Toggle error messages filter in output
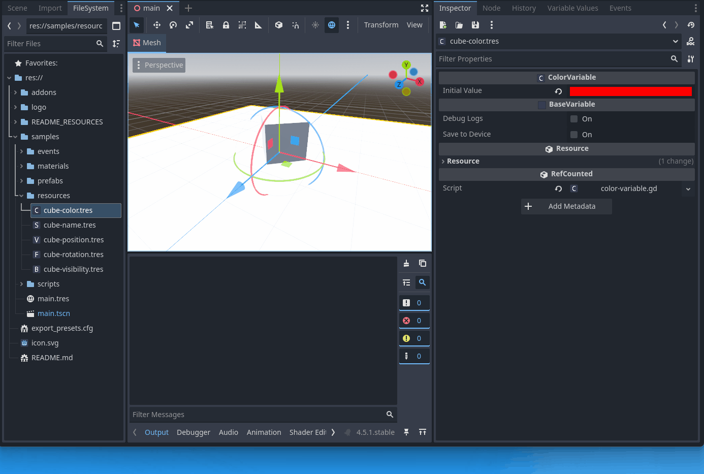Image resolution: width=704 pixels, height=474 pixels. click(x=414, y=321)
